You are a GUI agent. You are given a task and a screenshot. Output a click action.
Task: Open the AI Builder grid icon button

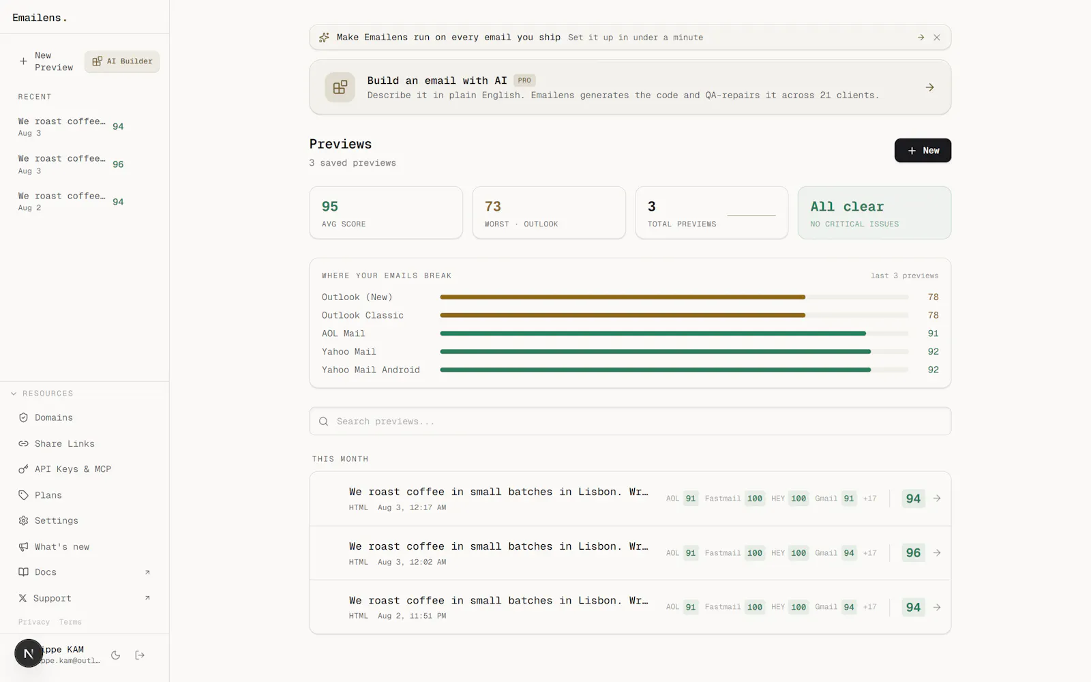(122, 61)
